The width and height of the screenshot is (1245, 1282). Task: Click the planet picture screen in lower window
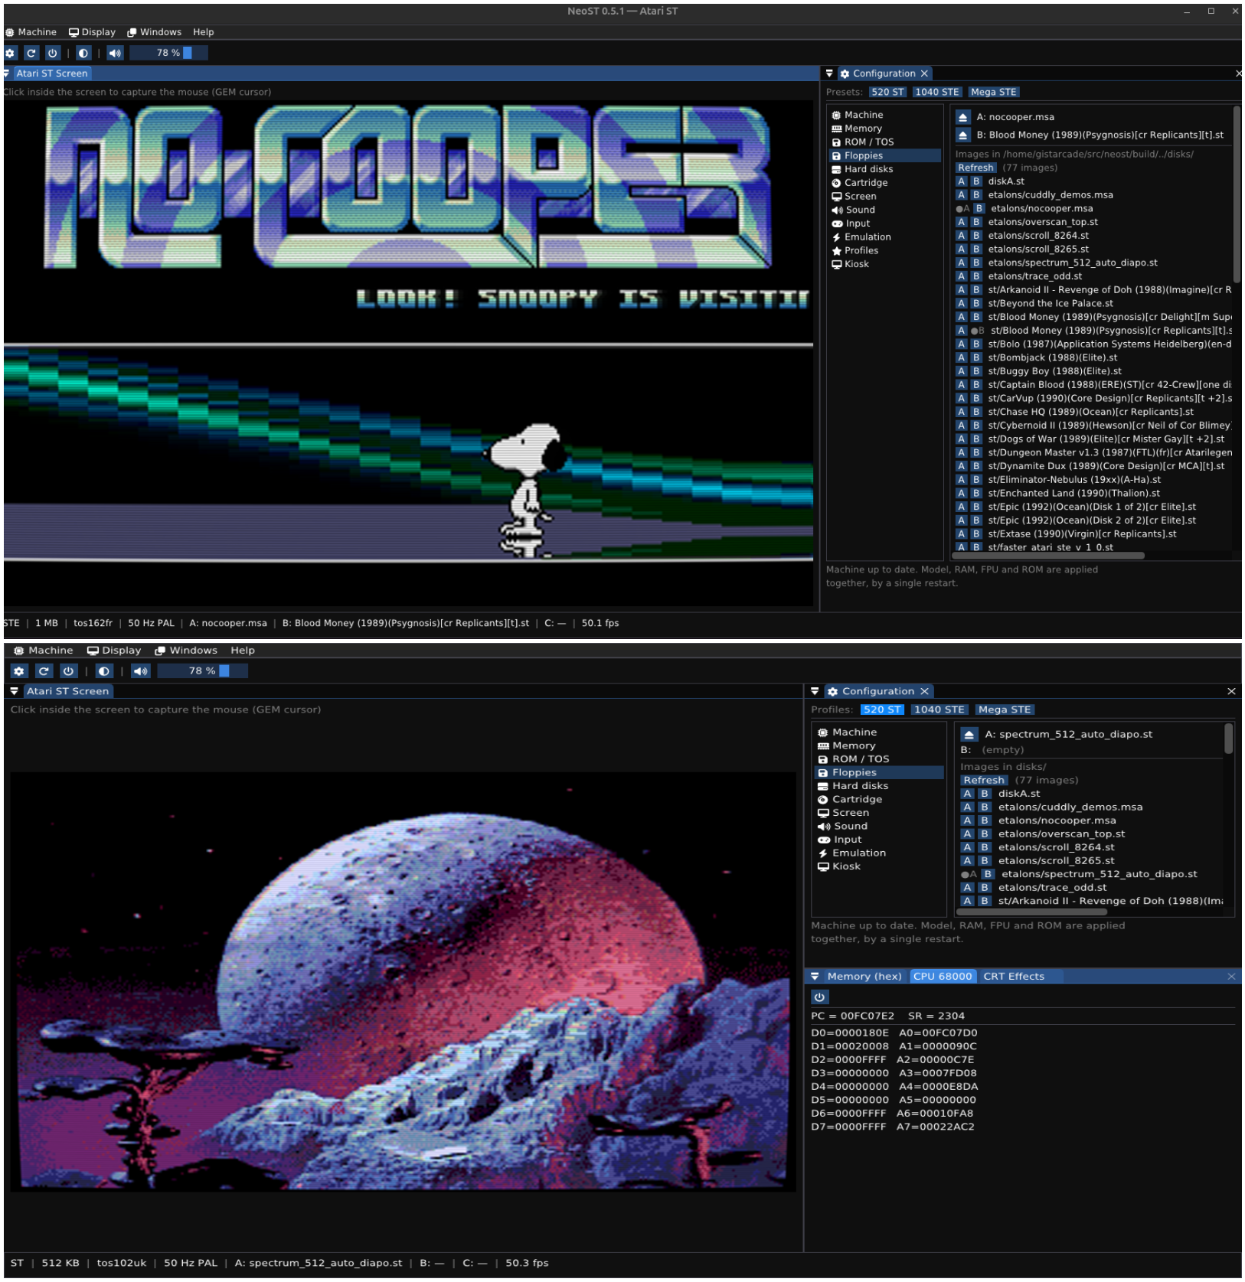pyautogui.click(x=404, y=982)
